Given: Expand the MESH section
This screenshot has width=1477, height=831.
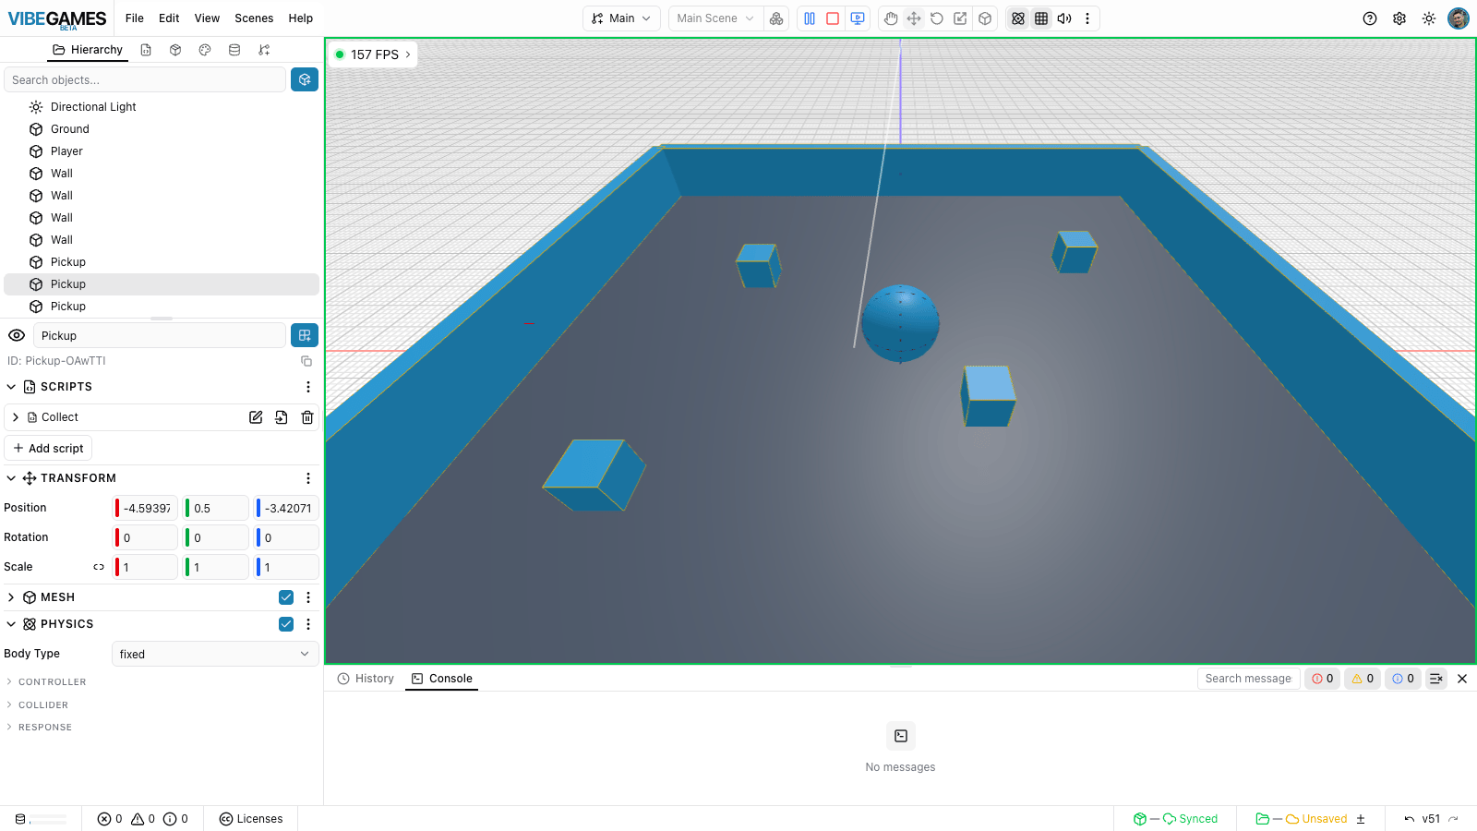Looking at the screenshot, I should pos(11,597).
